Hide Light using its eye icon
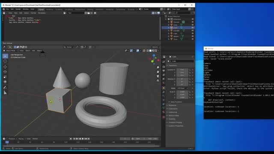Screen dimensions: 274x154 [x=193, y=33]
